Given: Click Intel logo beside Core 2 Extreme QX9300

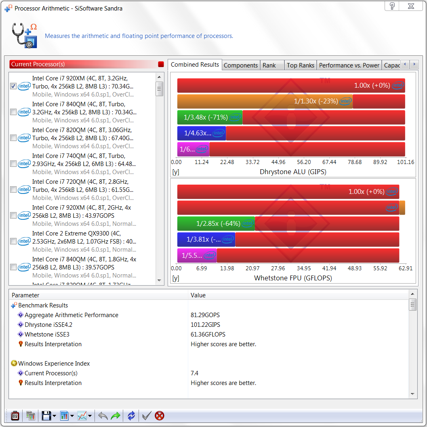Looking at the screenshot, I should [24, 241].
